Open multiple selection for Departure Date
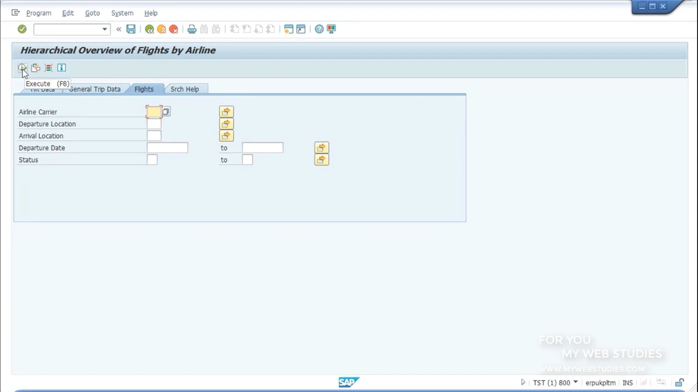The image size is (698, 392). point(321,148)
